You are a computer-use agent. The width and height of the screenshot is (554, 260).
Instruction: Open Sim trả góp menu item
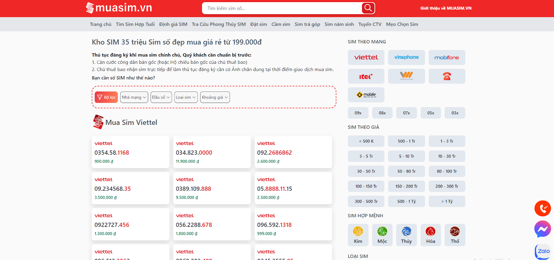[307, 24]
